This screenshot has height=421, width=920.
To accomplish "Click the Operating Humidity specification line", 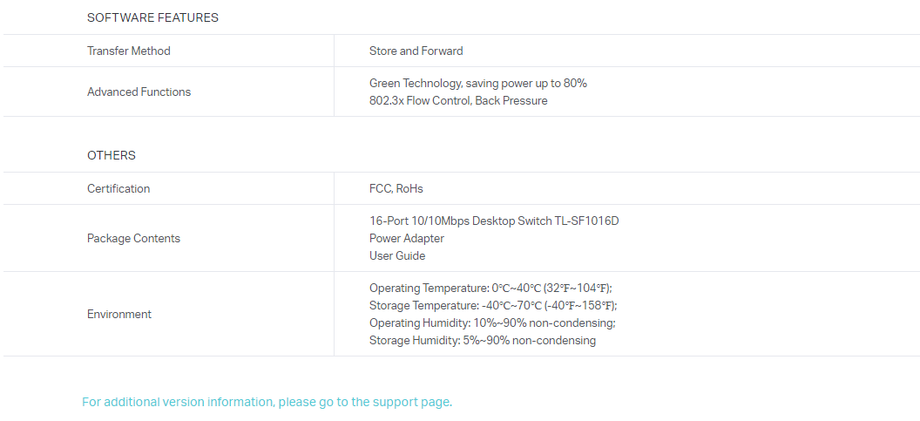I will [492, 323].
